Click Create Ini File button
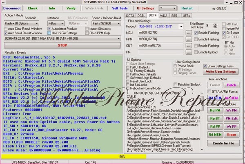The width and height of the screenshot is (245, 164). point(223,143)
